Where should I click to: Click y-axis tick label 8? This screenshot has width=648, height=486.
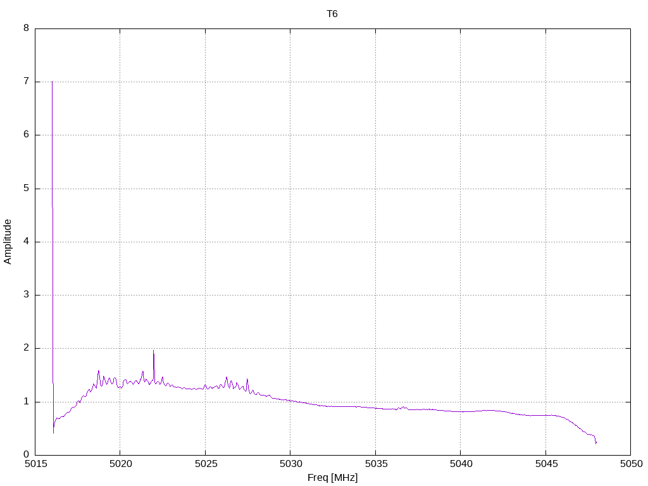click(x=27, y=28)
